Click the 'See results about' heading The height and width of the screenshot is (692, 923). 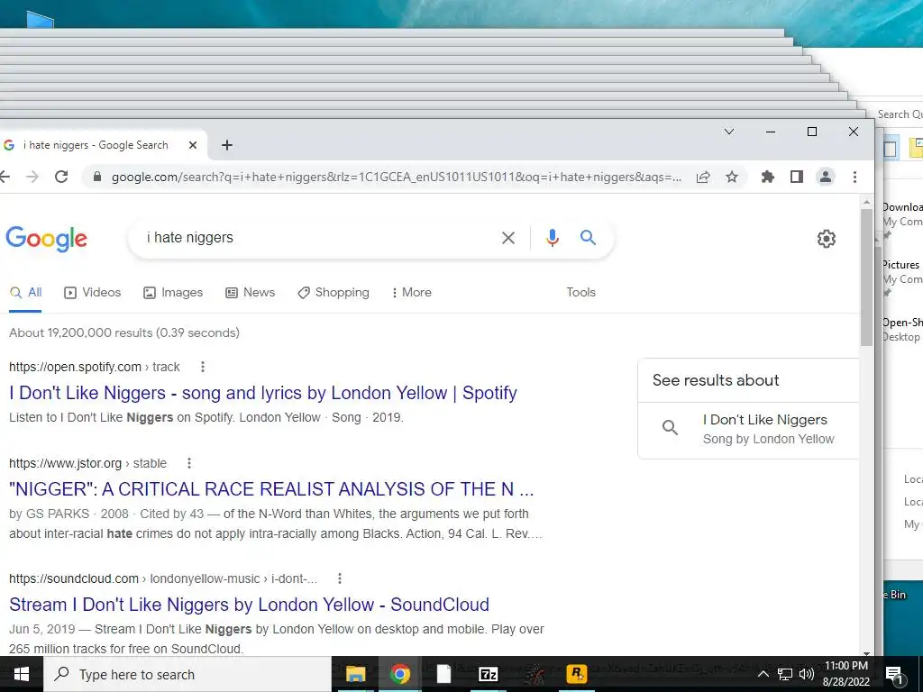[716, 380]
